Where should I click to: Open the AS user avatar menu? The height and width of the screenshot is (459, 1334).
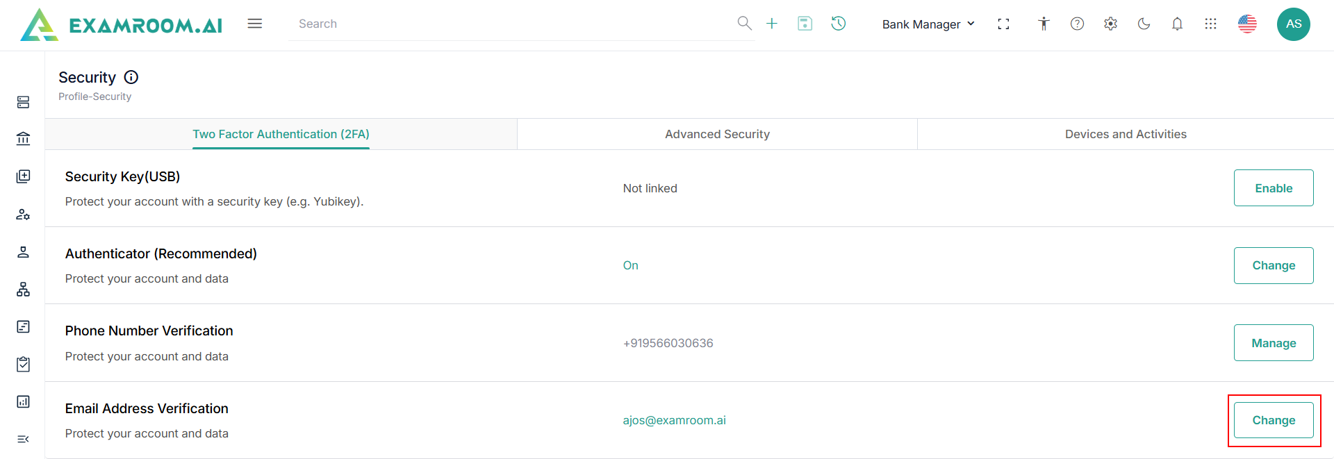[x=1293, y=24]
